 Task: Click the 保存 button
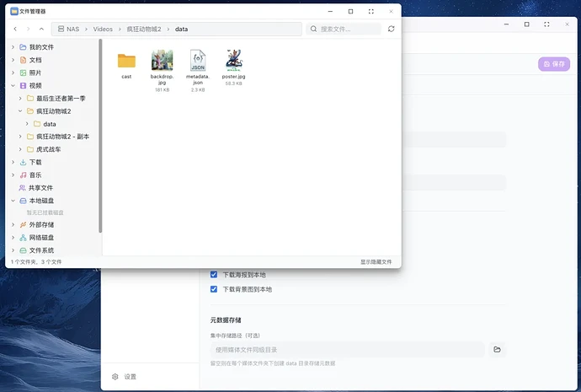tap(553, 64)
